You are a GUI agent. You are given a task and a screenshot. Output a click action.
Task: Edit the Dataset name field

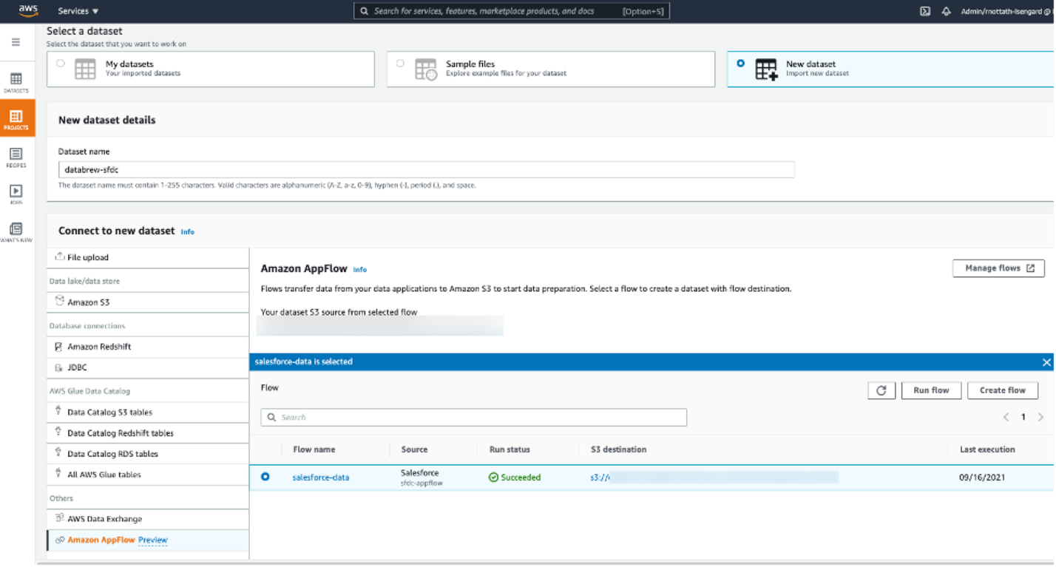[x=427, y=169]
